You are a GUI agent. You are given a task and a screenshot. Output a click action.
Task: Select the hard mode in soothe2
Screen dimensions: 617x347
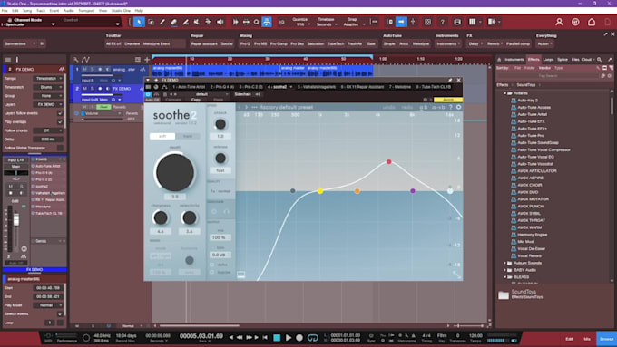pyautogui.click(x=188, y=136)
